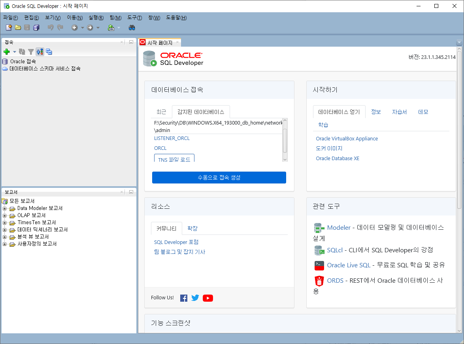The width and height of the screenshot is (464, 344).
Task: Open the ORCL database link
Action: click(x=160, y=148)
